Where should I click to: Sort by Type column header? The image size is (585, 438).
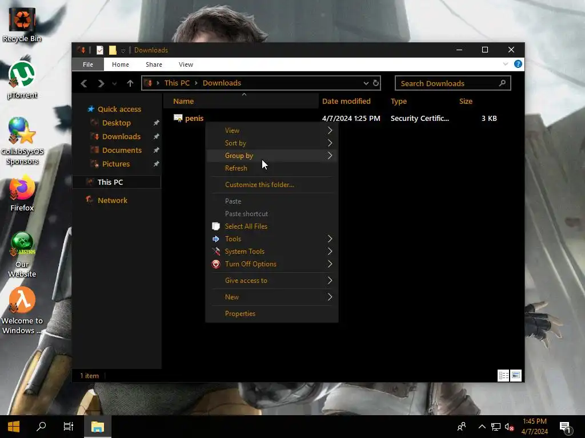[x=398, y=102]
